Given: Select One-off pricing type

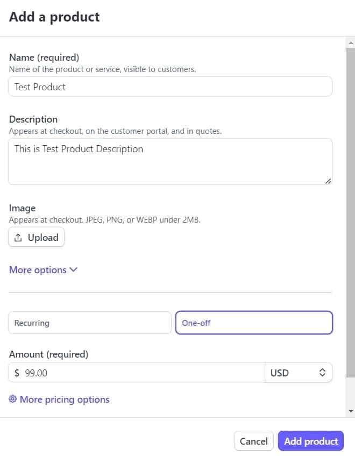Looking at the screenshot, I should 254,323.
